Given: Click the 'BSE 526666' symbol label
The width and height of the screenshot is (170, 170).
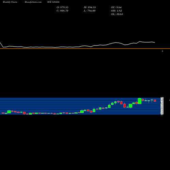Looking at the screenshot, I should coord(53,2).
